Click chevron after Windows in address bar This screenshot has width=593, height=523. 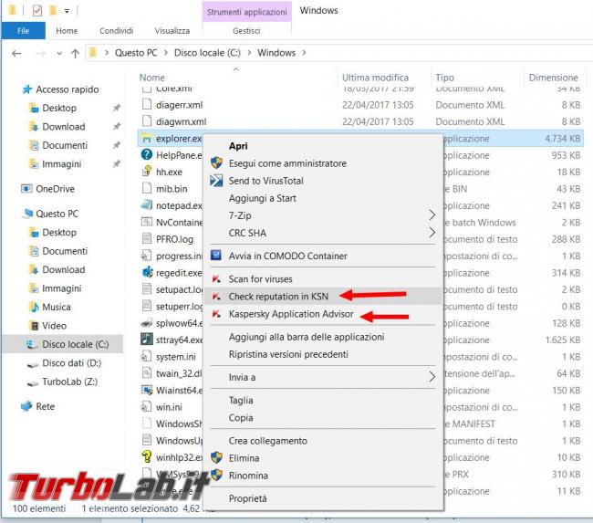(304, 53)
